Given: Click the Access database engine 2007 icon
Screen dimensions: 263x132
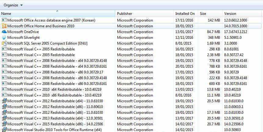Looking at the screenshot, I should [4, 20].
